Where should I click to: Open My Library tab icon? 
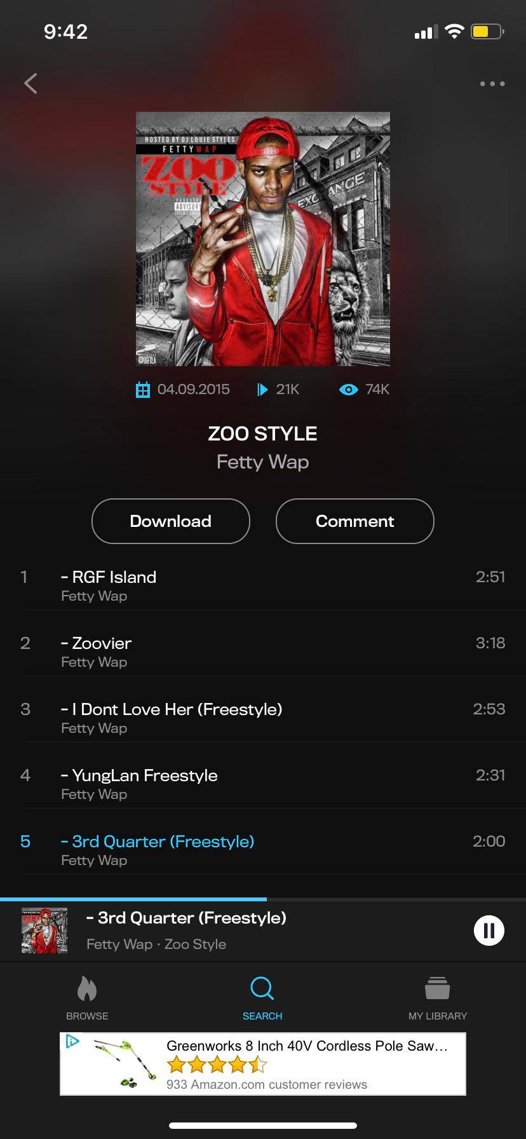pos(438,988)
